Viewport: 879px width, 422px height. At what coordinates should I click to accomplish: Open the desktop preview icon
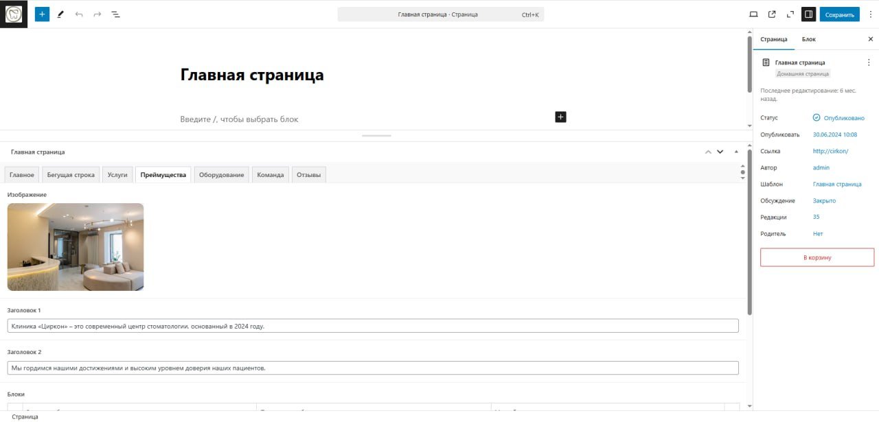coord(753,14)
